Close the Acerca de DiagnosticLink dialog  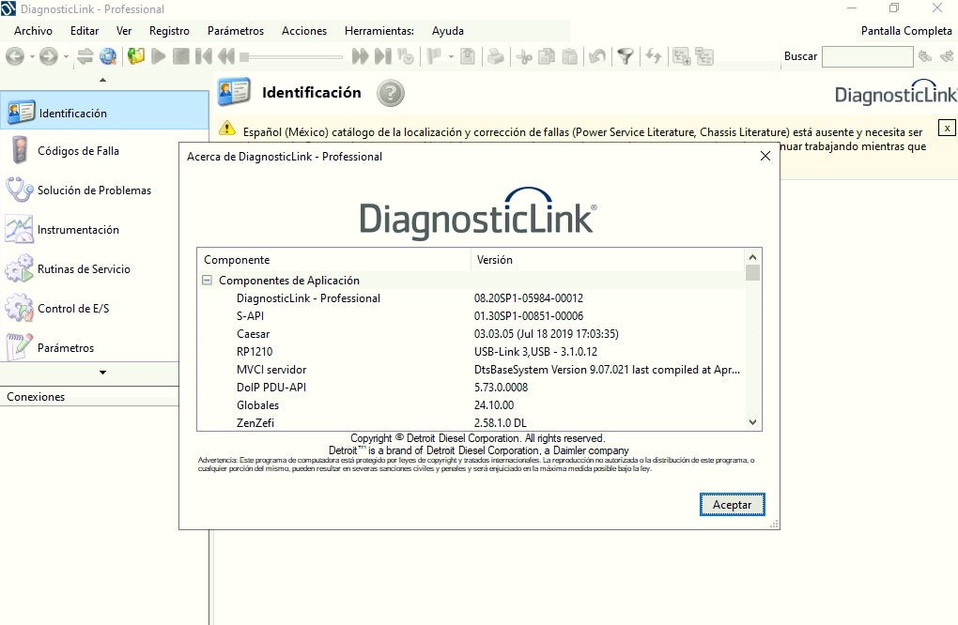click(765, 156)
